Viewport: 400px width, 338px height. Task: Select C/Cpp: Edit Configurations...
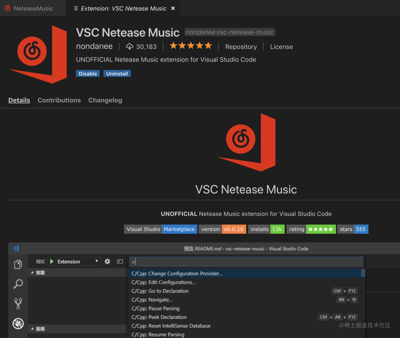[x=244, y=282]
